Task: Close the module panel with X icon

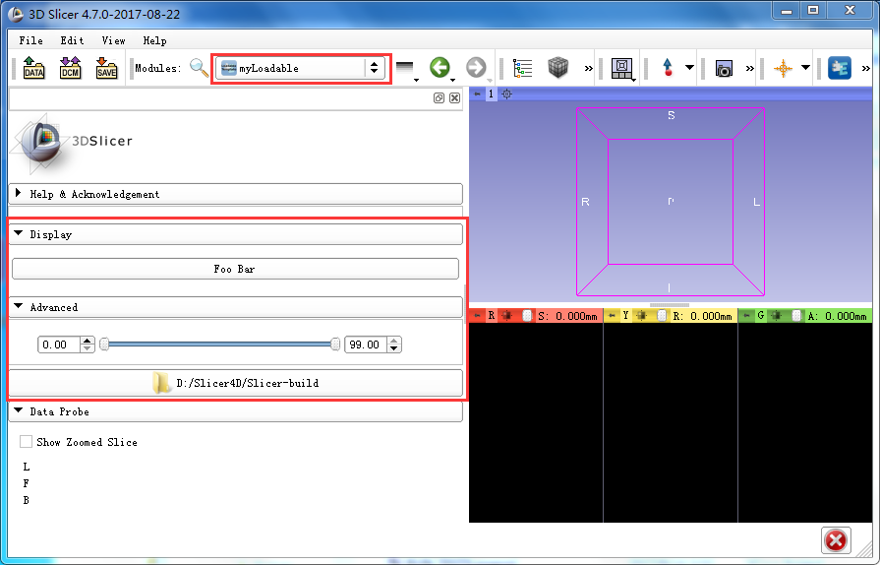Action: point(454,97)
